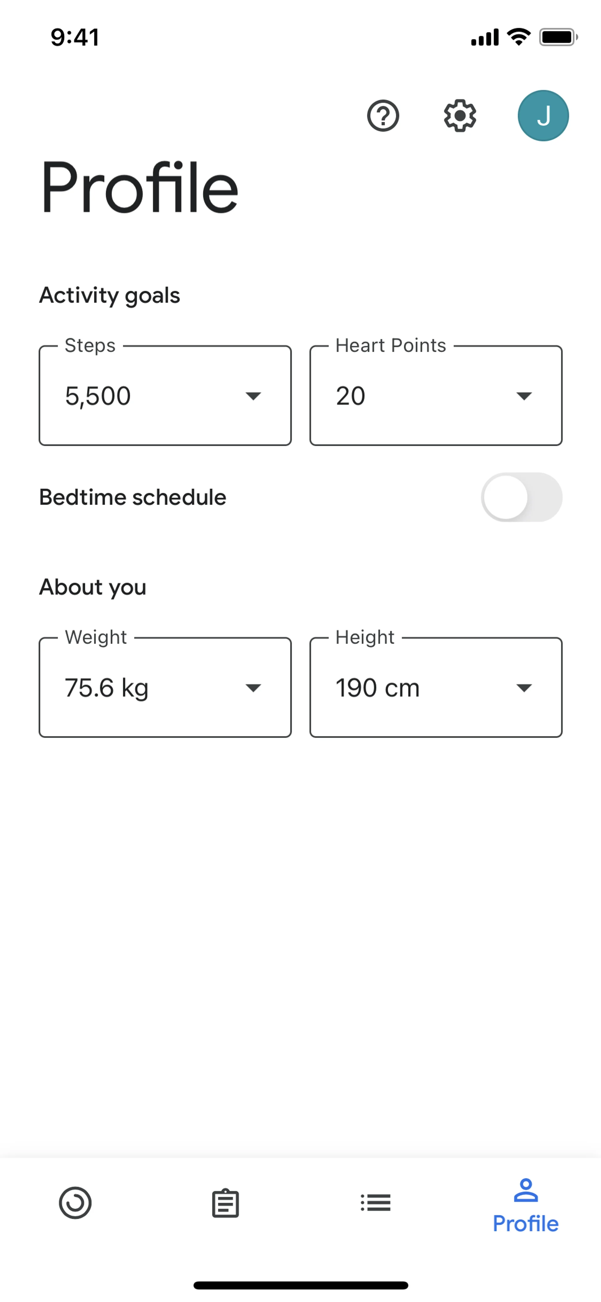Tap the cellular signal bars icon
Screen dimensions: 601x1302
tap(484, 37)
